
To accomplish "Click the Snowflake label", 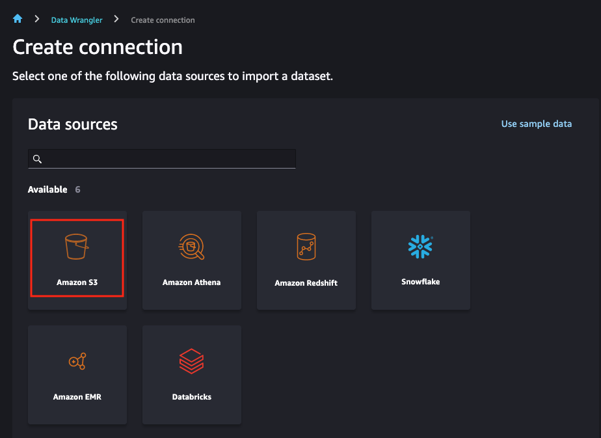I will 420,282.
